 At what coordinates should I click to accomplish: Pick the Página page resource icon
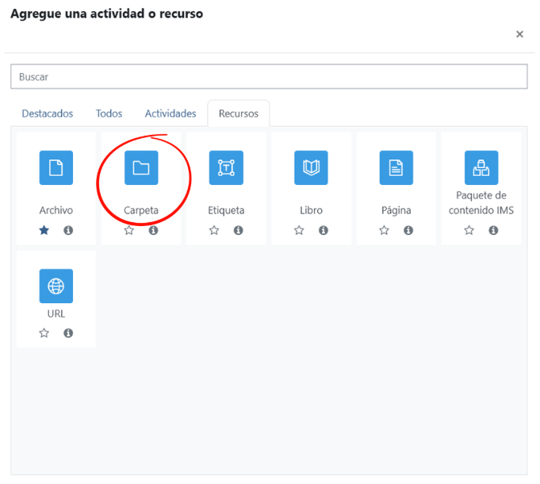point(396,167)
